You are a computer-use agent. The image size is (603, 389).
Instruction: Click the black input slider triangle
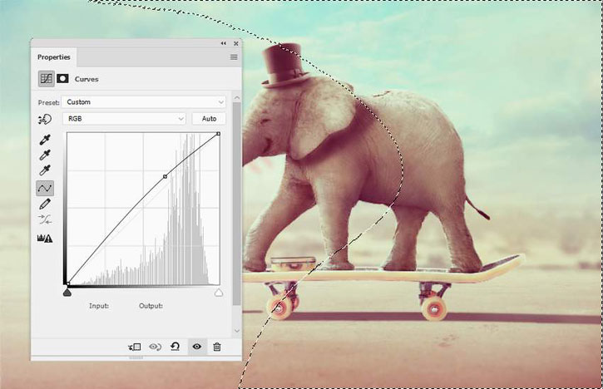(67, 293)
